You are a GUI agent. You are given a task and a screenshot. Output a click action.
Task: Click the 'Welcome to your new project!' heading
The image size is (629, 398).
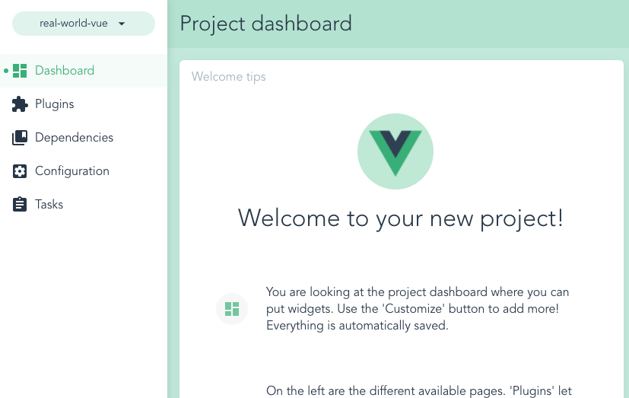(401, 218)
